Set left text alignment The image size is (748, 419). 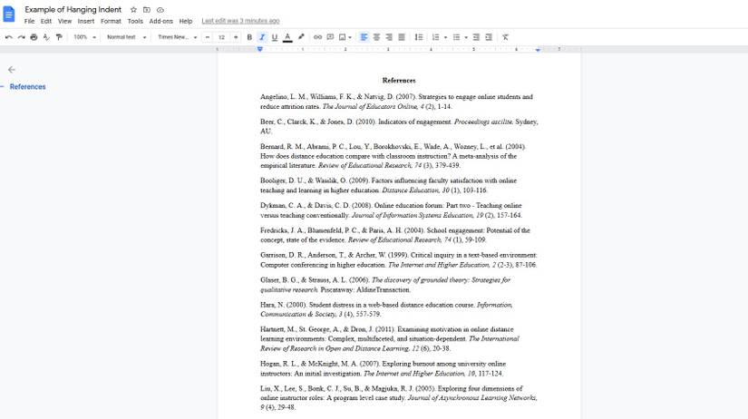[x=364, y=37]
